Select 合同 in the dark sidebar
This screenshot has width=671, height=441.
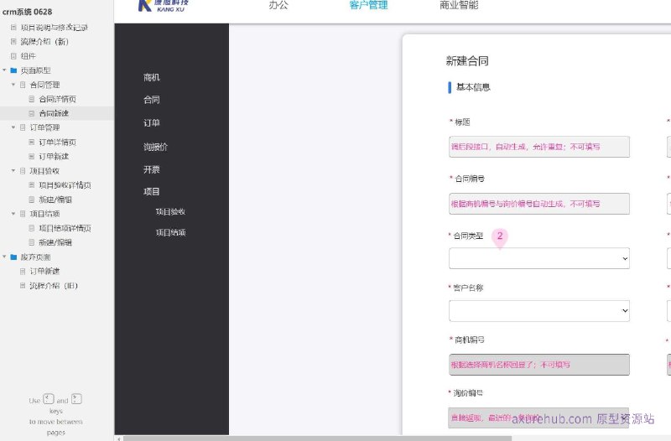pos(152,100)
